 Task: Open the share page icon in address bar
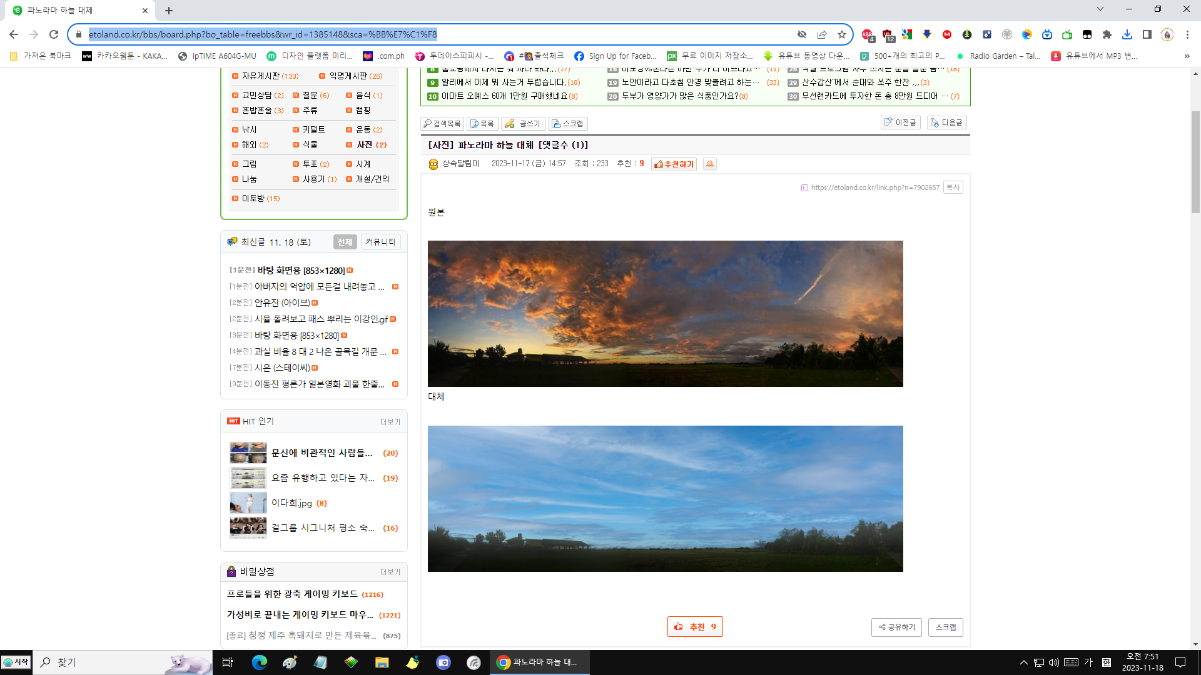coord(822,34)
